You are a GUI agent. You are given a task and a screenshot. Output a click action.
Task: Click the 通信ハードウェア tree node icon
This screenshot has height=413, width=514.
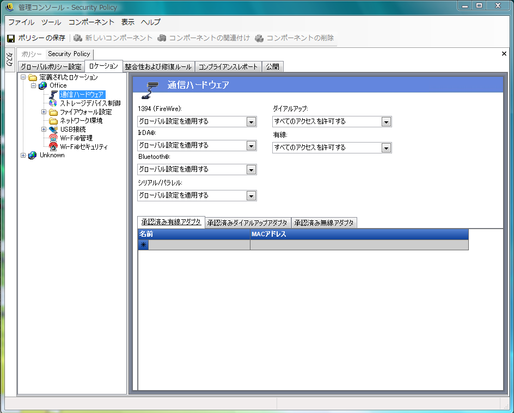tap(53, 95)
